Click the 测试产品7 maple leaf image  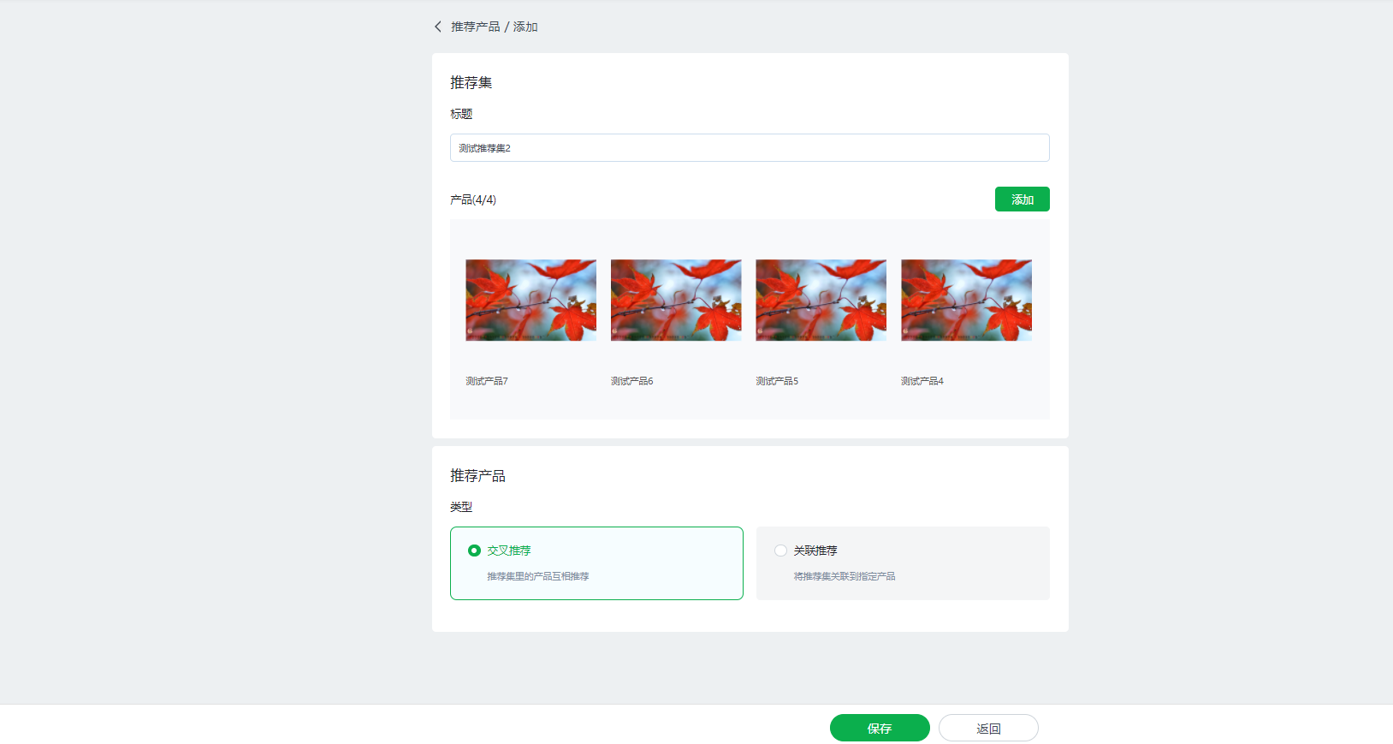click(x=531, y=301)
